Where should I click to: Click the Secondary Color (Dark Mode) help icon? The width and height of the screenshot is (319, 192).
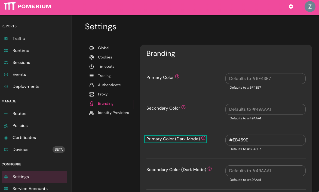point(210,169)
